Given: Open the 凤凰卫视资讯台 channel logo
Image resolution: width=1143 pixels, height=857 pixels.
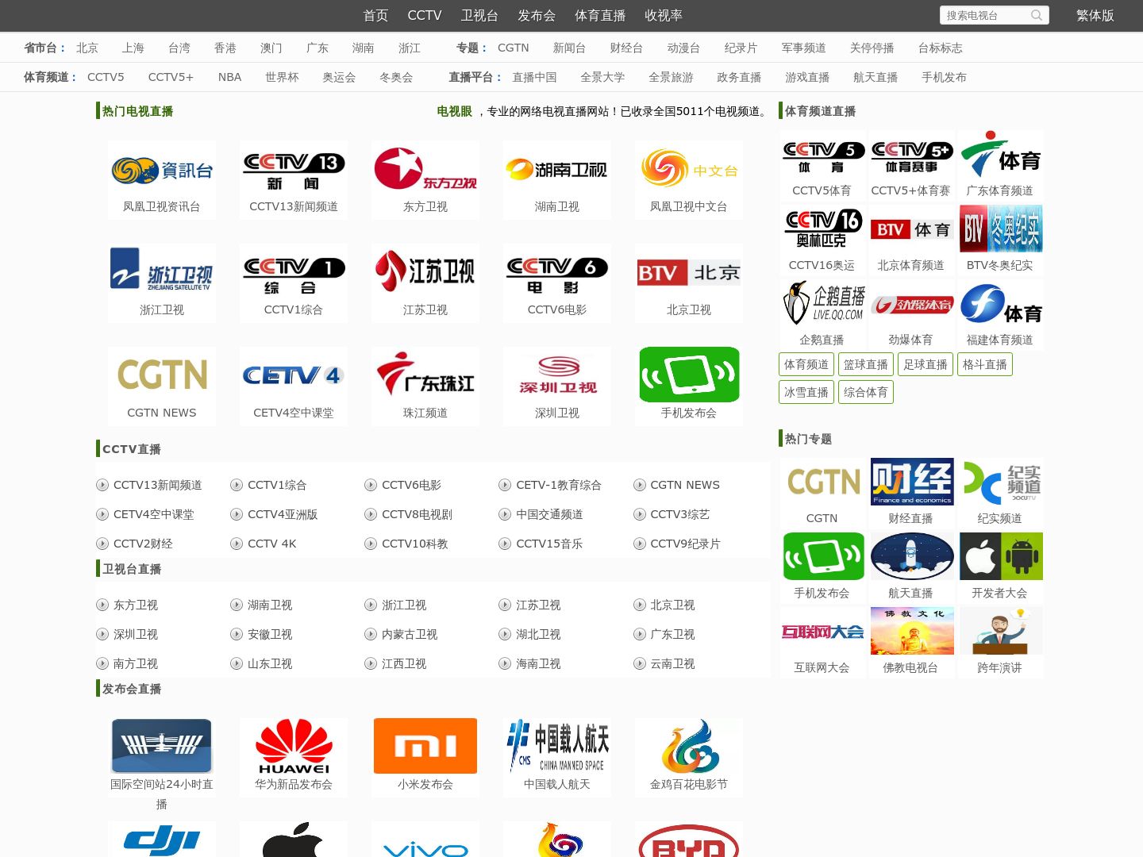Looking at the screenshot, I should tap(162, 170).
